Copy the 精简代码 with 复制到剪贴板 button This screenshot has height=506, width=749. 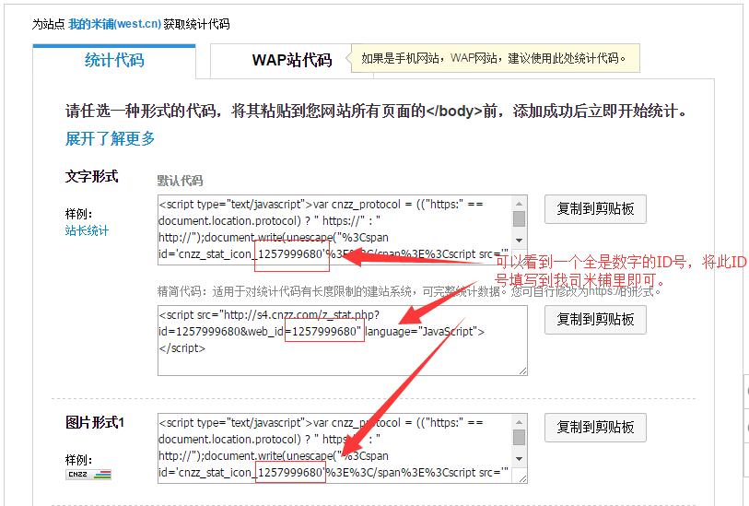pyautogui.click(x=595, y=320)
